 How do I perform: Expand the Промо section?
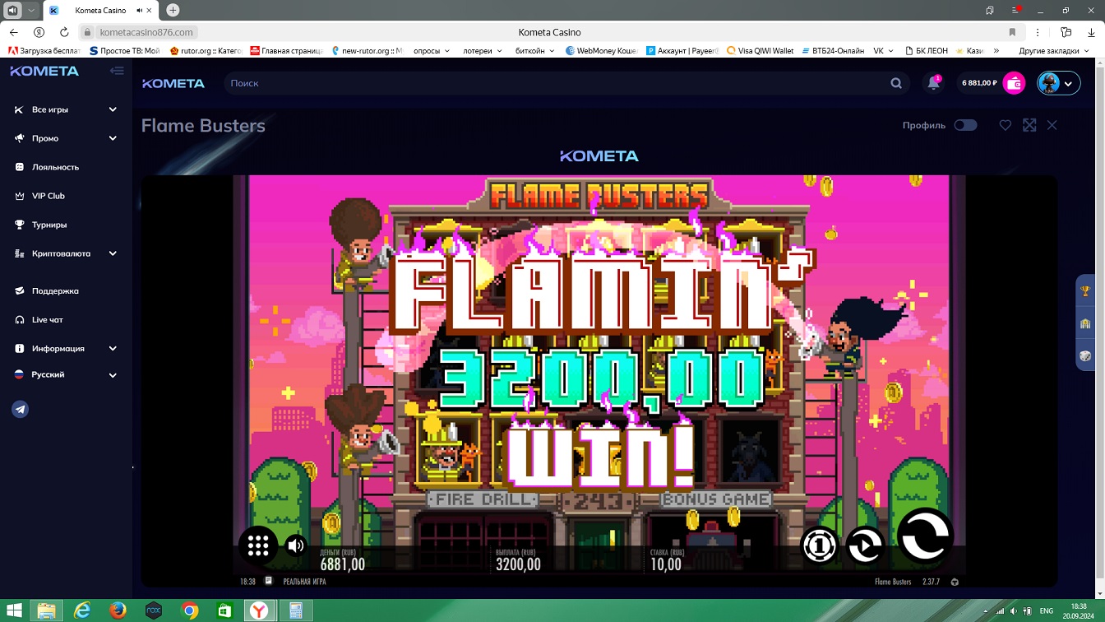(66, 138)
